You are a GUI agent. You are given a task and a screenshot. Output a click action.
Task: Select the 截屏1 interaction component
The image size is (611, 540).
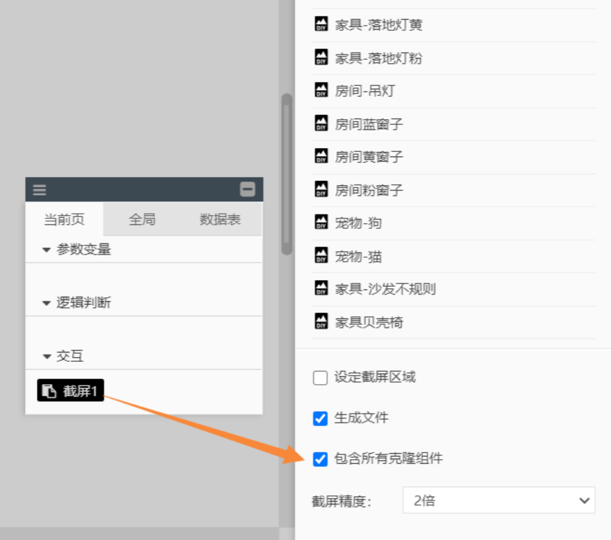pos(70,391)
